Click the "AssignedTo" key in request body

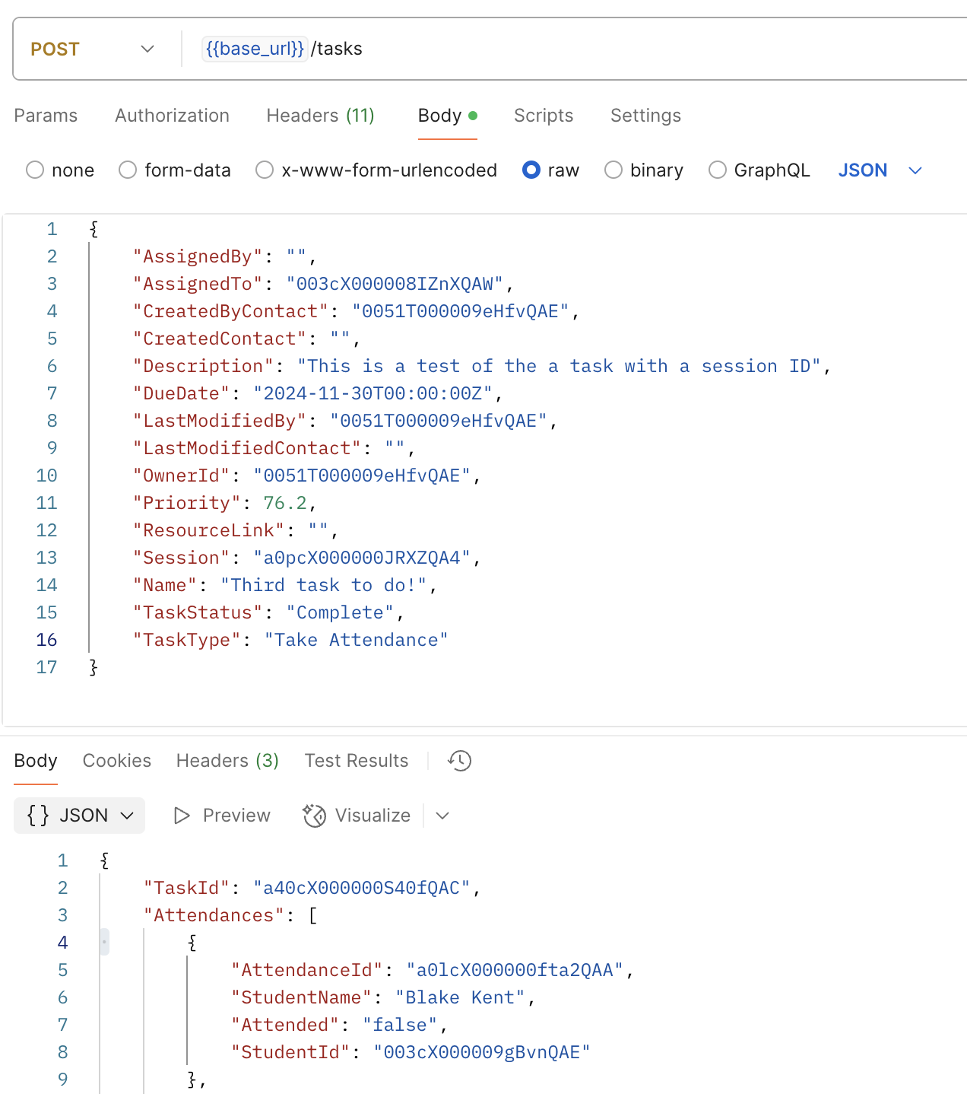click(x=198, y=284)
